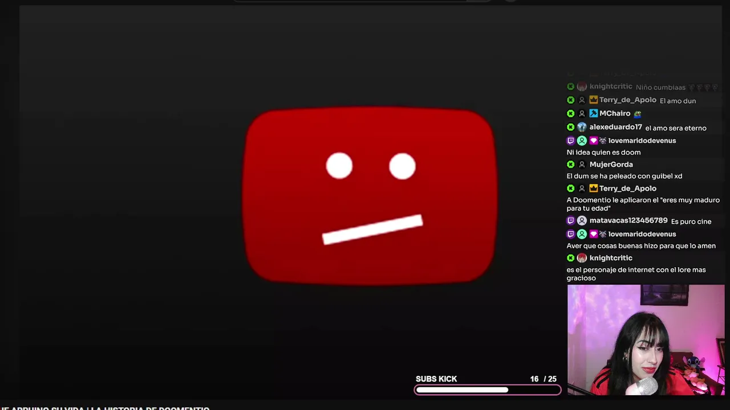
Task: Click message "es el personaje de internet"
Action: 636,274
